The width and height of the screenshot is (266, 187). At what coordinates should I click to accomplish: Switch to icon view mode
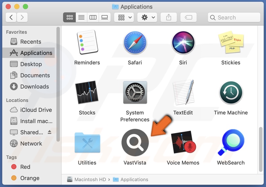(x=70, y=17)
